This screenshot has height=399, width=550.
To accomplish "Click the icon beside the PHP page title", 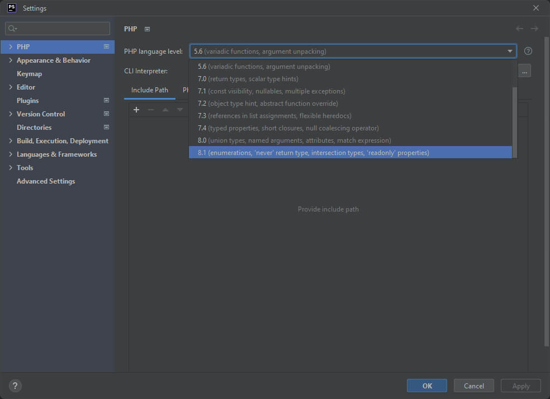I will 146,29.
